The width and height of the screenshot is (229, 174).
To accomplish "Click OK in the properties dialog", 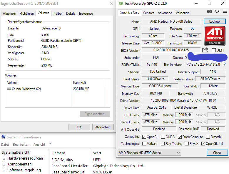I will 79,127.
